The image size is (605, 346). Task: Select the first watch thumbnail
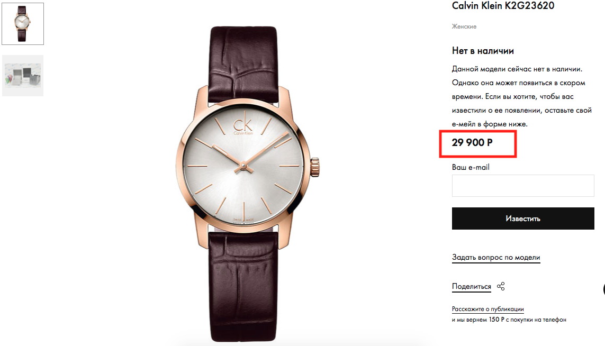click(x=23, y=24)
